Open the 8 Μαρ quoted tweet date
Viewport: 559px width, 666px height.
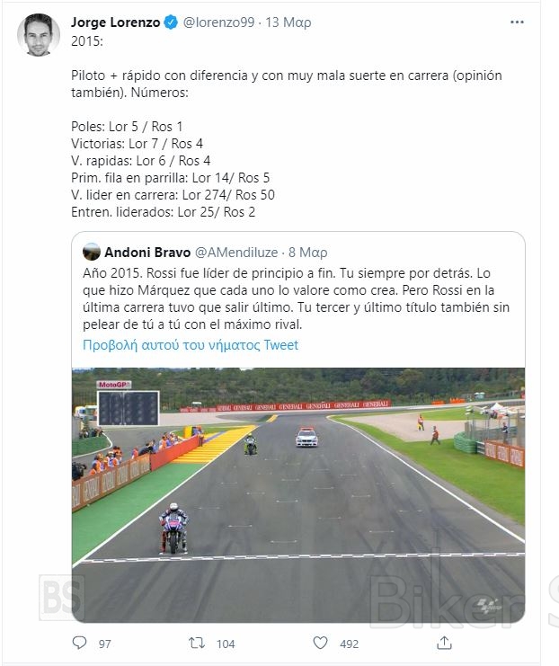point(306,252)
